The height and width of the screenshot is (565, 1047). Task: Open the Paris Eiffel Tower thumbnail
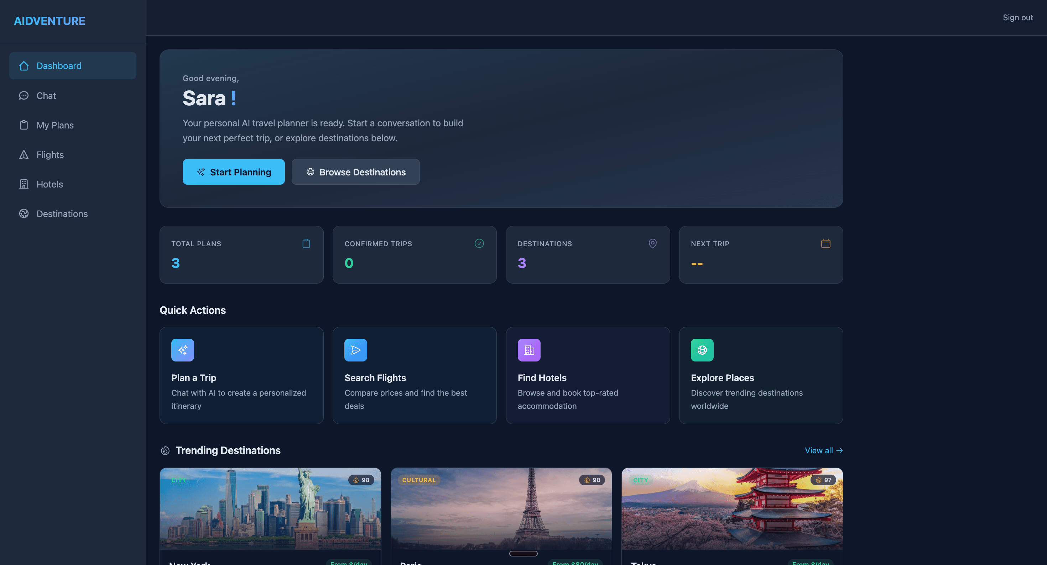point(501,508)
